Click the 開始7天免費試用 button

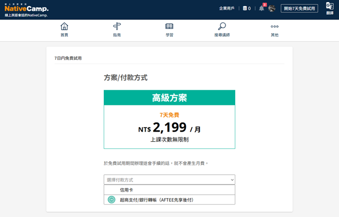[299, 9]
